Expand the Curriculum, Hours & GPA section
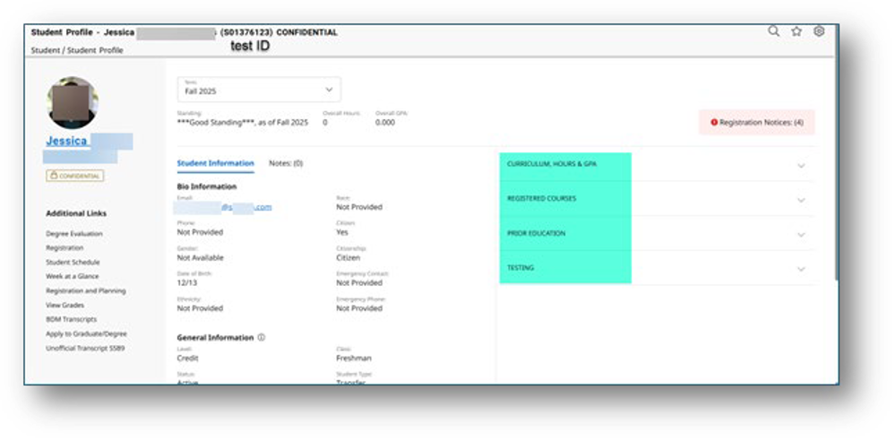 [x=658, y=165]
